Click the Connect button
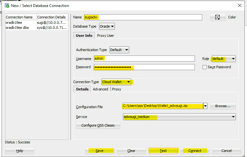Viewport: 247px width, 157px height. coord(195,151)
